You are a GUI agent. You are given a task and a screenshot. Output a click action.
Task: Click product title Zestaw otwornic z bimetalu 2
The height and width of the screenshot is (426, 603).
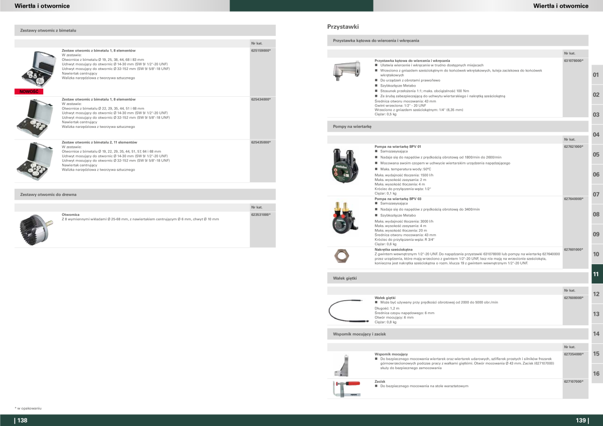click(x=99, y=142)
